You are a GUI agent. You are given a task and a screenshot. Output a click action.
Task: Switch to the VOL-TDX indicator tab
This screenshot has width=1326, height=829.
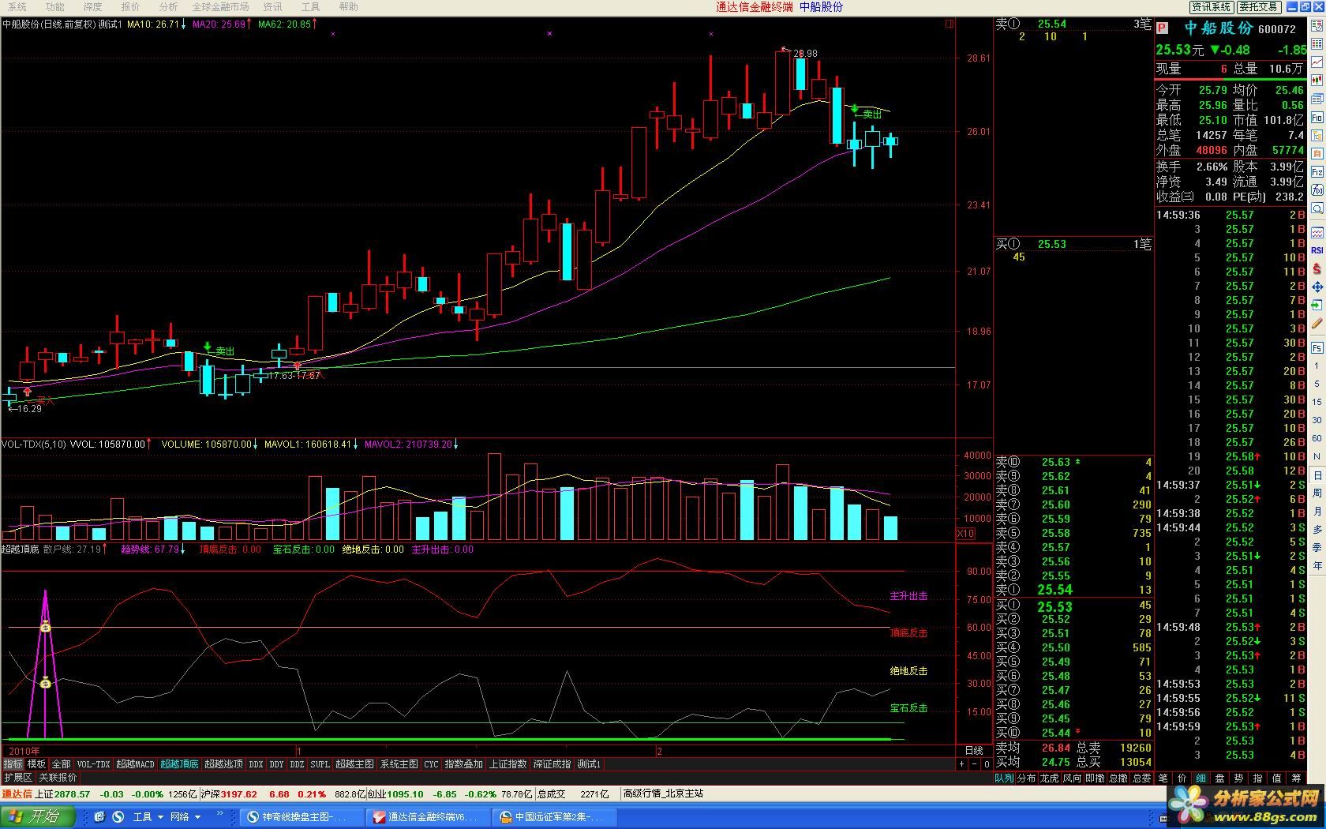click(x=93, y=764)
